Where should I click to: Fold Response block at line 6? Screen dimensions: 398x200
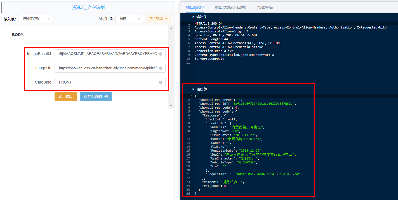click(192, 115)
